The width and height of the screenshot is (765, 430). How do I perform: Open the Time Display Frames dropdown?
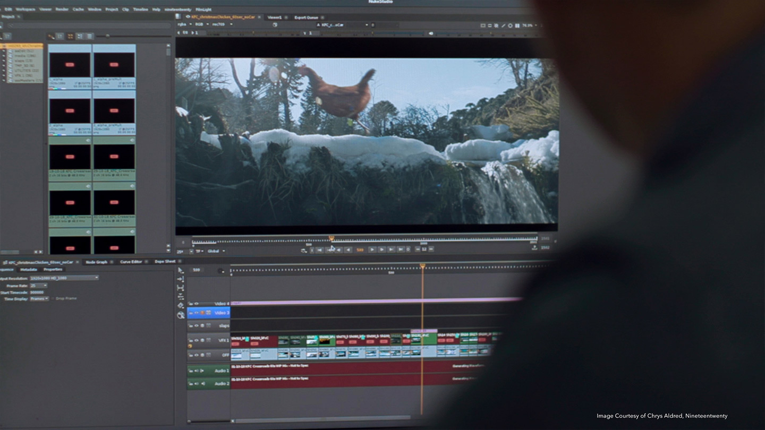tap(39, 298)
